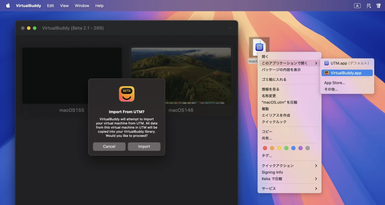Click the VirtualBuddy BETA icon in the dialog
385x205 pixels.
[127, 94]
